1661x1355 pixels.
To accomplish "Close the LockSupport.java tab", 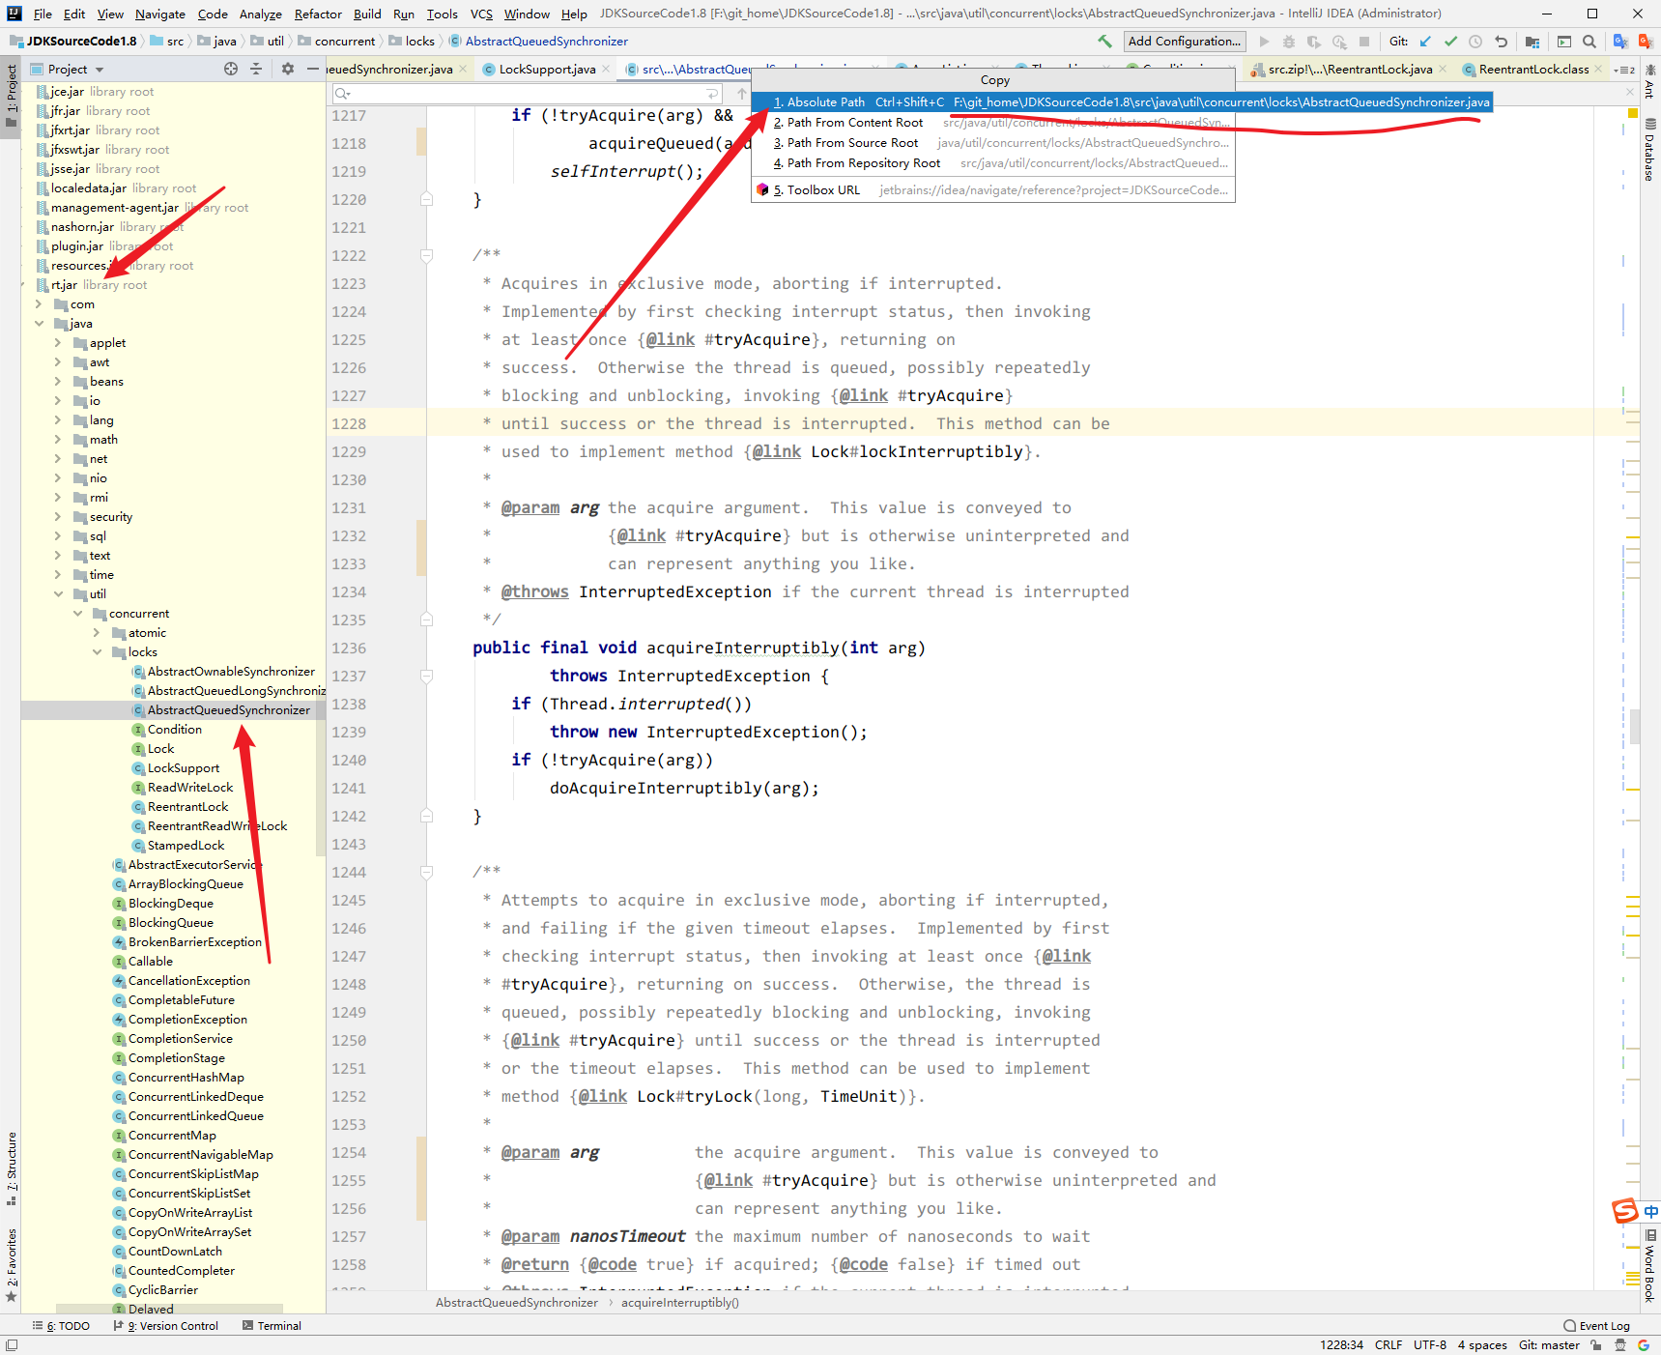I will click(606, 69).
